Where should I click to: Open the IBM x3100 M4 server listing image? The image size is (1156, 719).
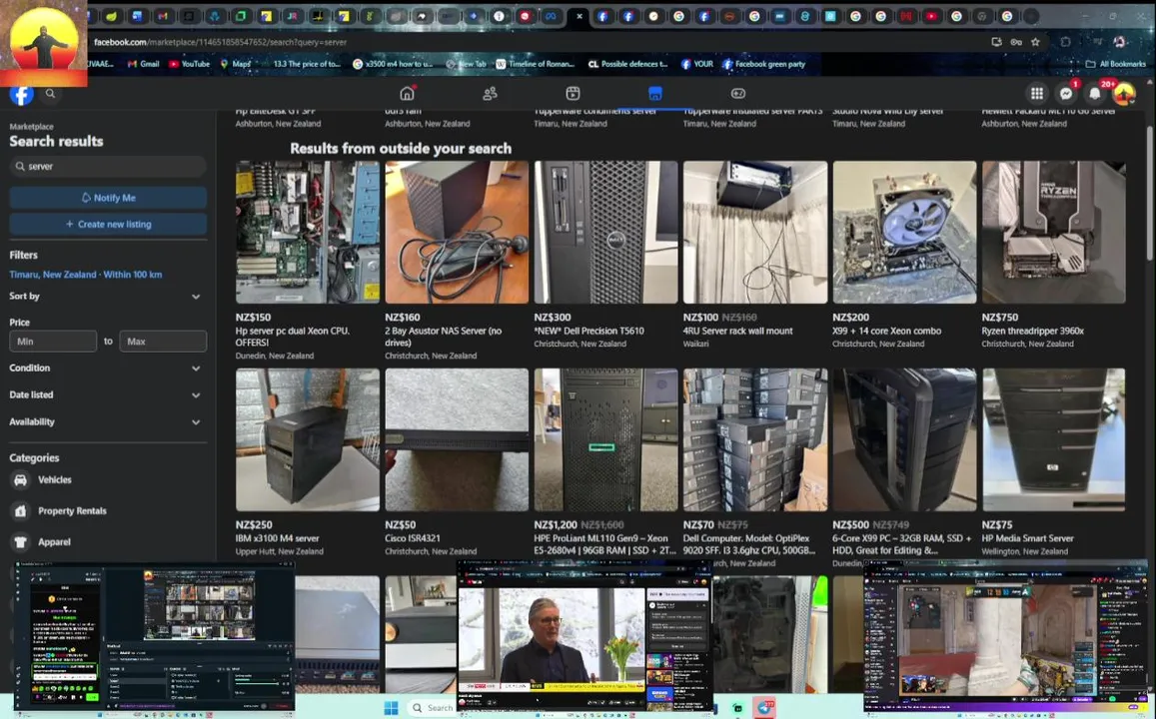308,439
